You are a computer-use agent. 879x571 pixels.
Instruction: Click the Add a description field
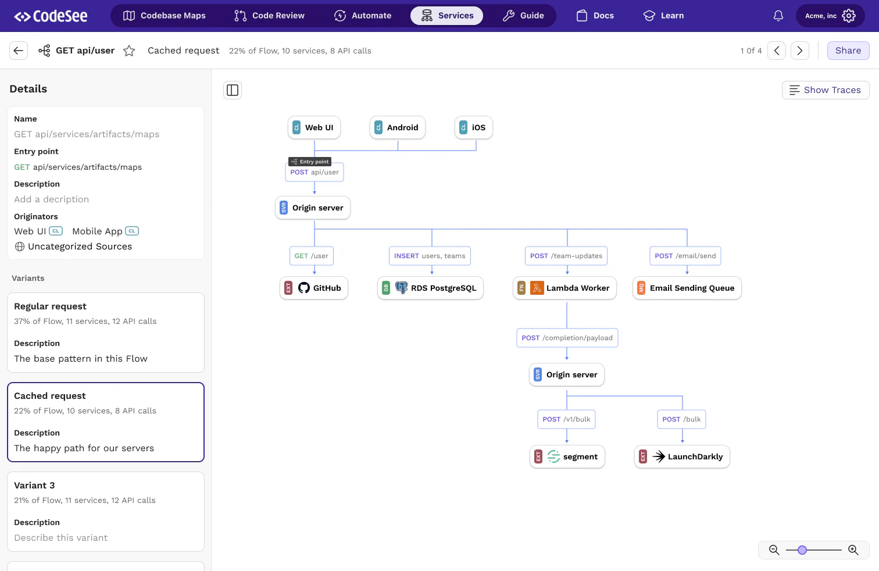coord(52,199)
